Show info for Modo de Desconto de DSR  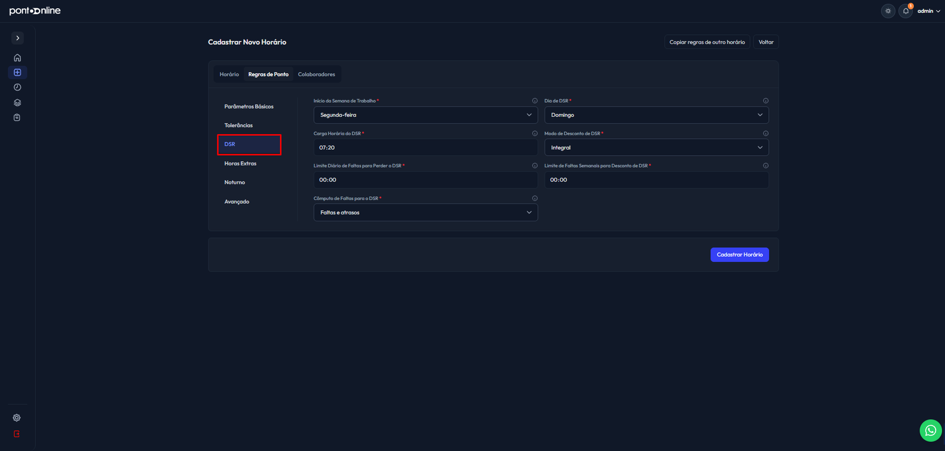pyautogui.click(x=765, y=133)
